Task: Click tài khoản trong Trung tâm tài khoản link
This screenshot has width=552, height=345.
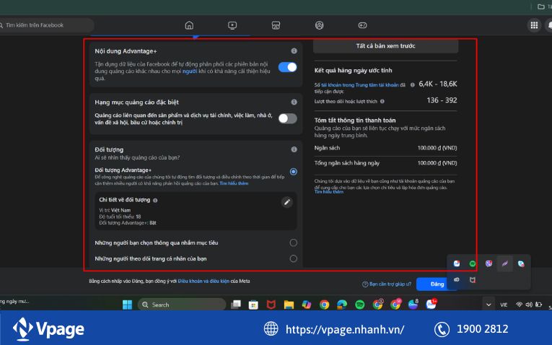Action: coord(360,85)
